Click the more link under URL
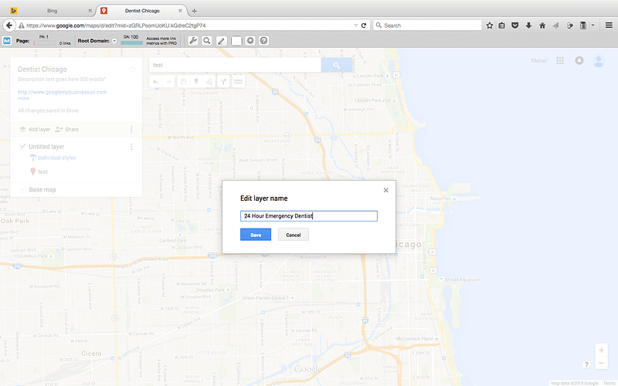This screenshot has width=618, height=386. tap(23, 99)
